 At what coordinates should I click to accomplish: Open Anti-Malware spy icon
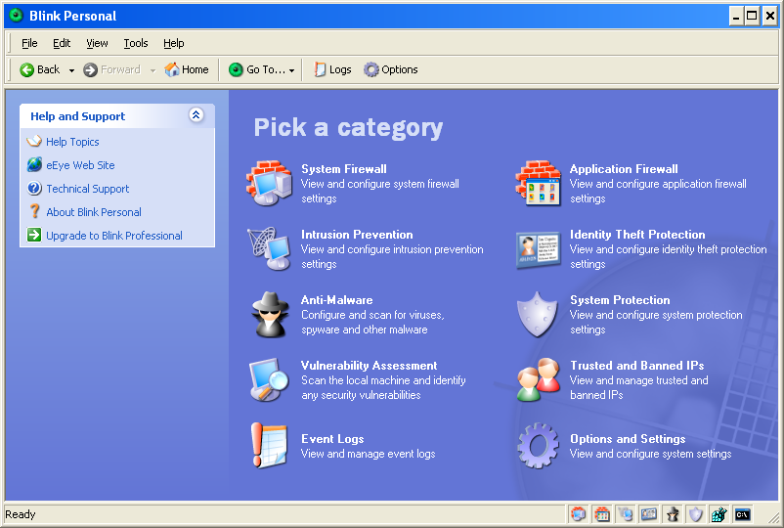(270, 314)
